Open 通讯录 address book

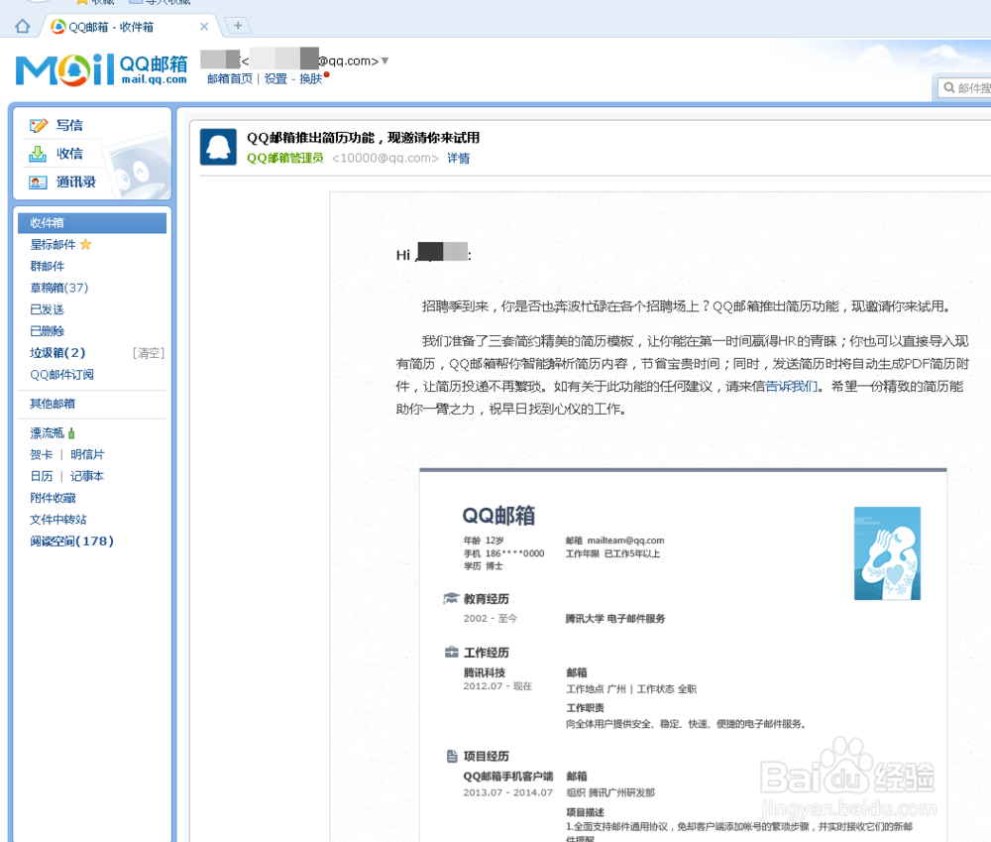click(76, 182)
